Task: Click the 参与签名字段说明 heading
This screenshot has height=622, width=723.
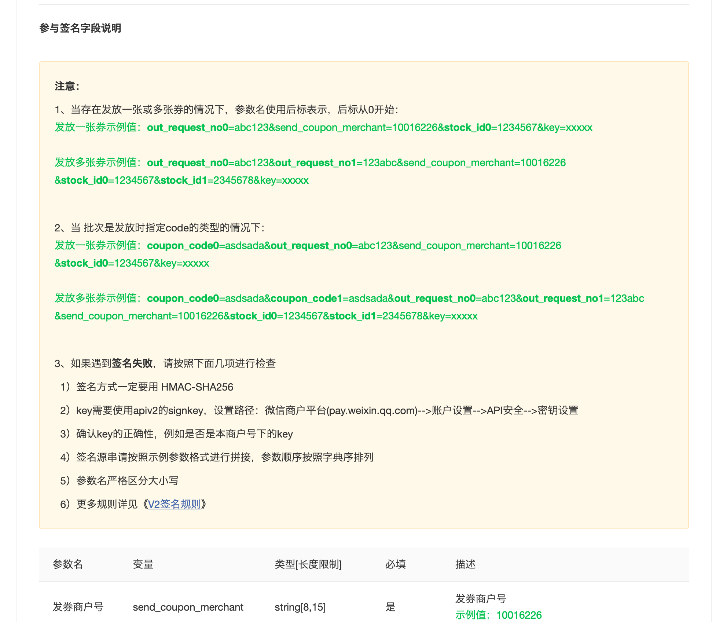Action: 80,28
